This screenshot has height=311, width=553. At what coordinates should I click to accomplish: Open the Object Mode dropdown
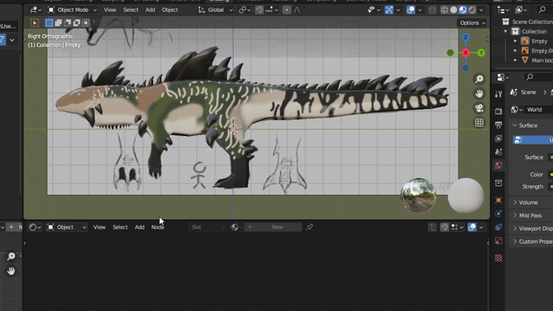72,10
